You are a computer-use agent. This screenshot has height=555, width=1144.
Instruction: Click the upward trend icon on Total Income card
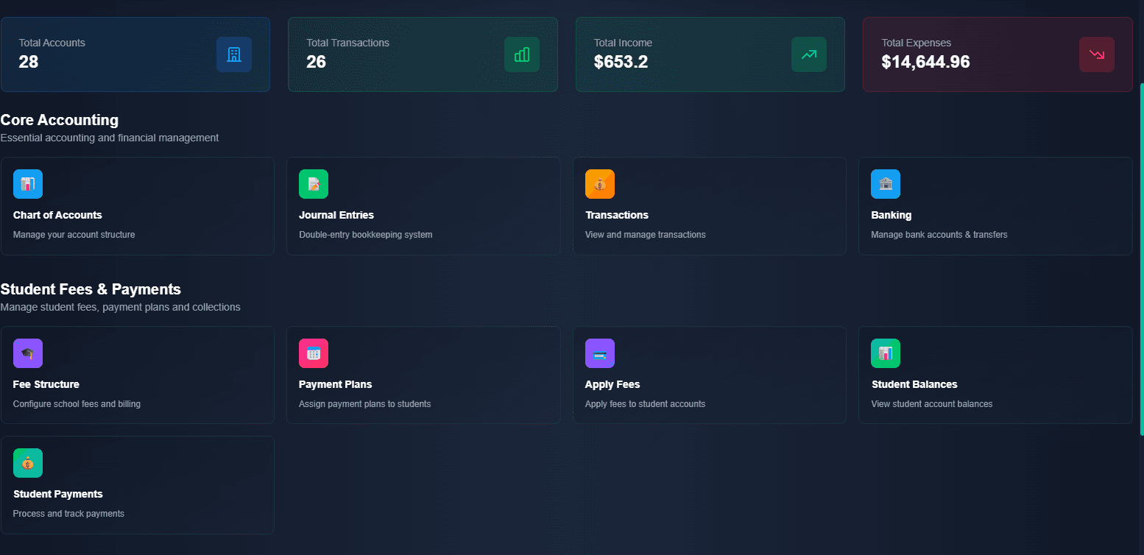point(808,54)
